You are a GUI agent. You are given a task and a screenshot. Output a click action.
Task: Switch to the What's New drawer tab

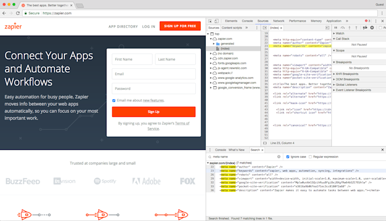(237, 150)
